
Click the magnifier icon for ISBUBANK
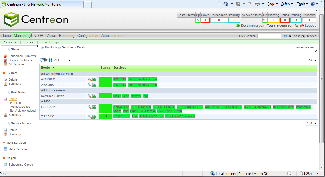click(90, 107)
